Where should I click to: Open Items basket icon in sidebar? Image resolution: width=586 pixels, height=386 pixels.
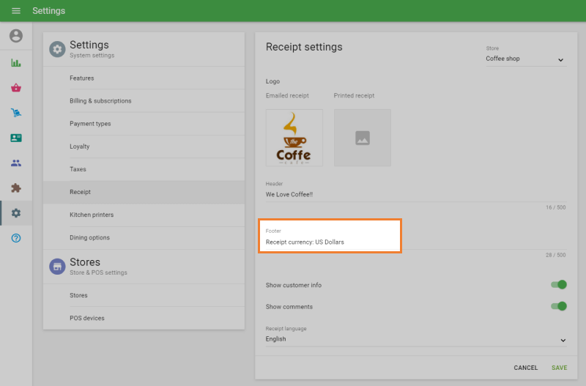(x=16, y=88)
